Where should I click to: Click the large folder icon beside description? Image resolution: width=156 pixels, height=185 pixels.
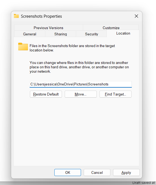point(23,47)
